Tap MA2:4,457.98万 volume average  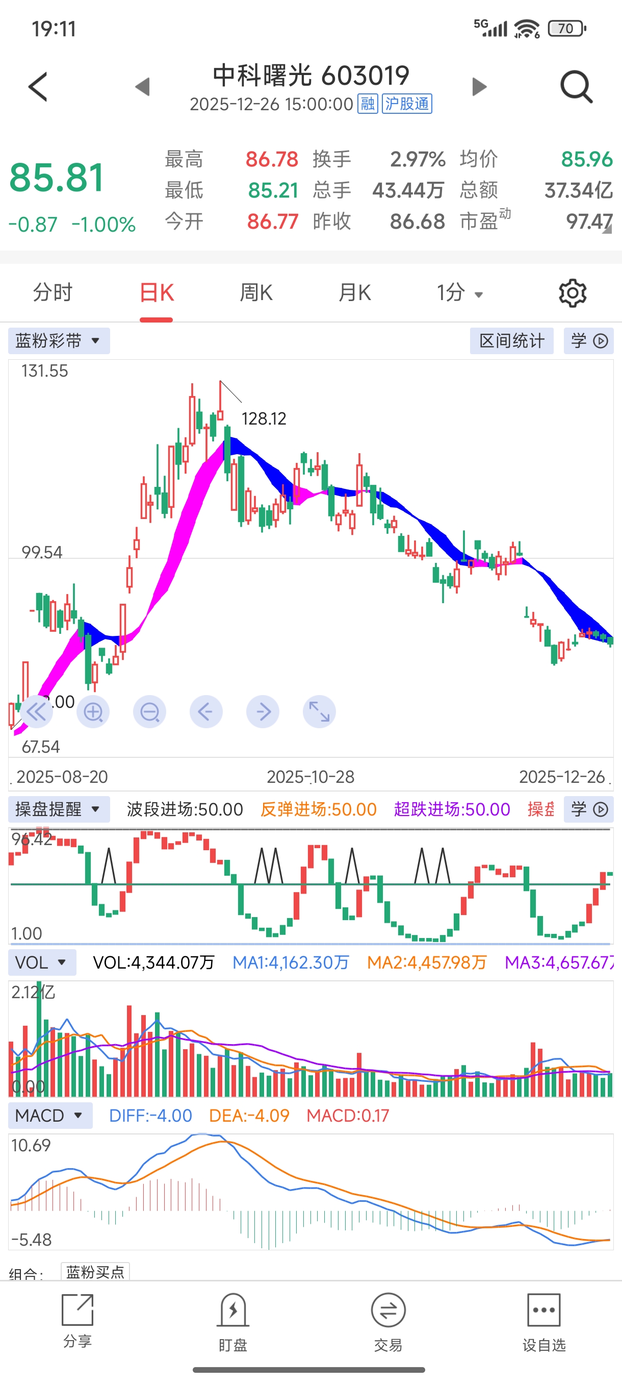coord(427,962)
